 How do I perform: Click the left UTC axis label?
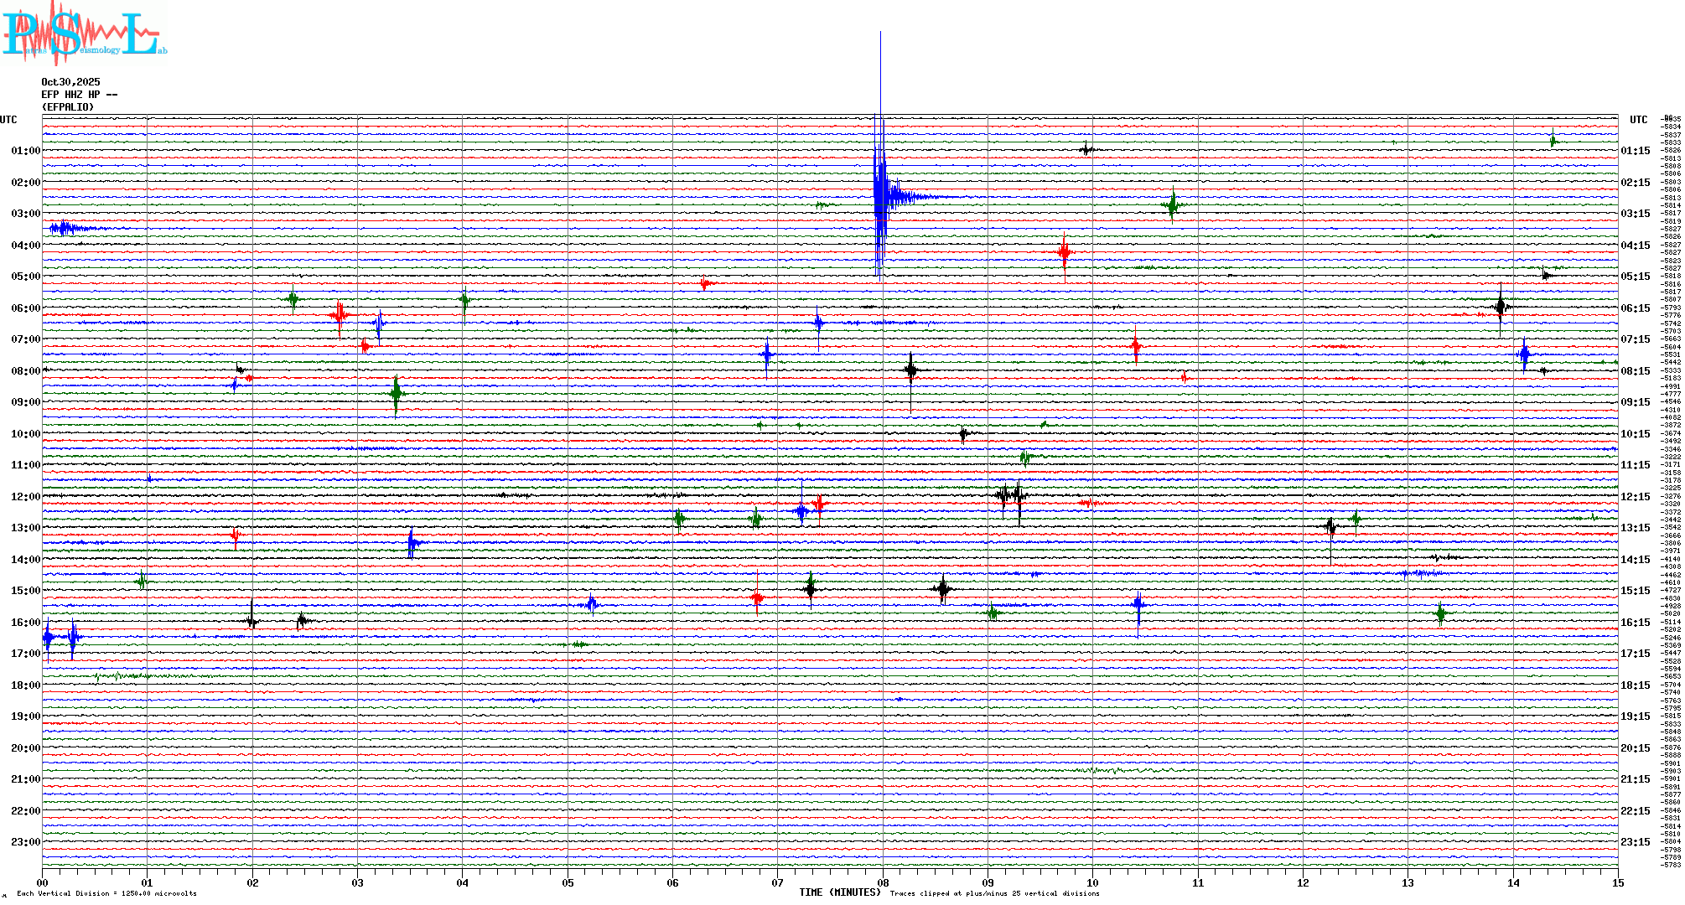click(8, 120)
